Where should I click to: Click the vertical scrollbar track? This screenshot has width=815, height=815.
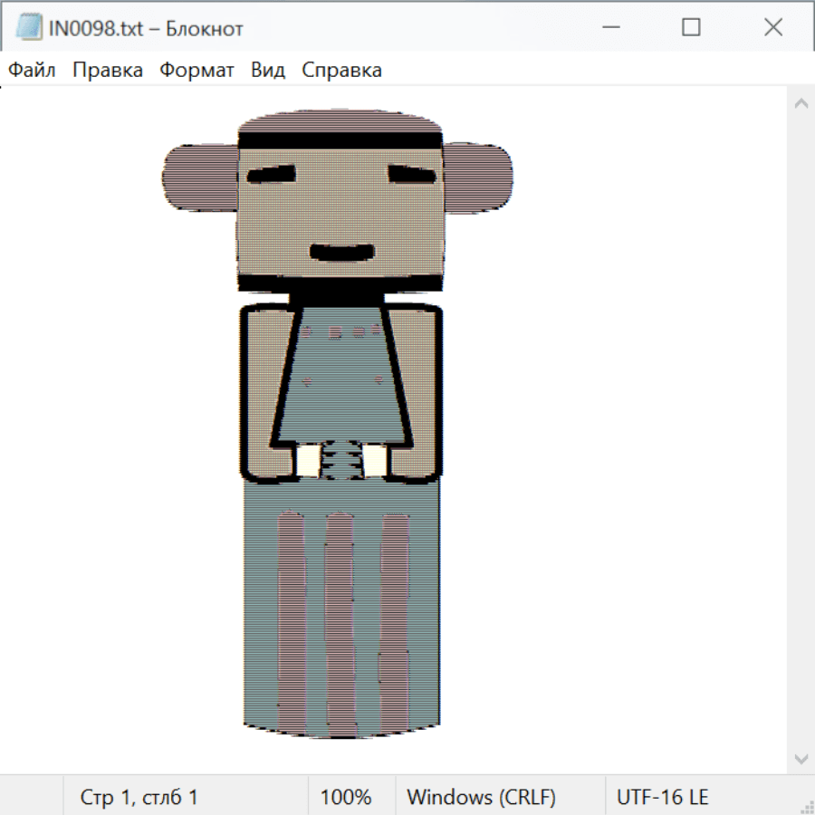[801, 430]
